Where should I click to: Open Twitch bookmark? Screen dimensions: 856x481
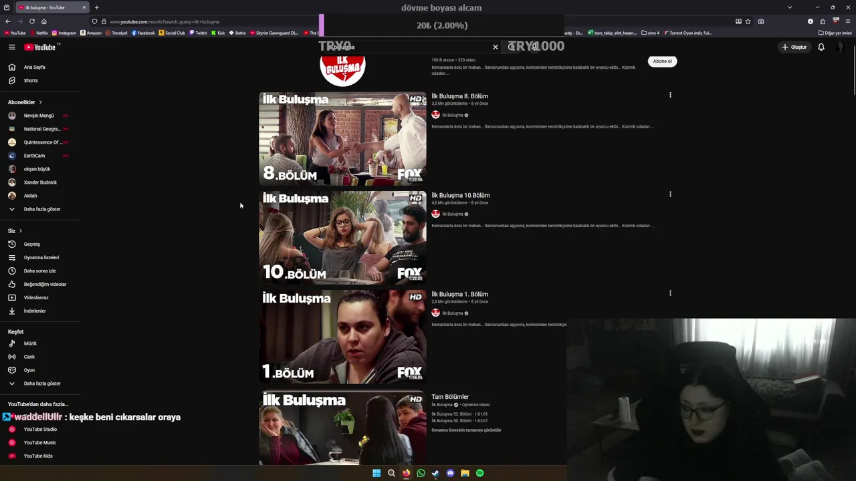pyautogui.click(x=198, y=33)
